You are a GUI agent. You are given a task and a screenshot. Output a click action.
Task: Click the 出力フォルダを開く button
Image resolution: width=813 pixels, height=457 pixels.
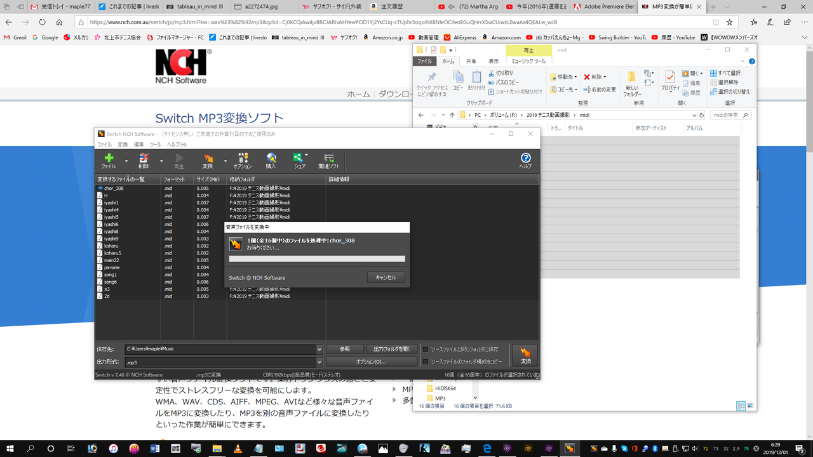pyautogui.click(x=392, y=349)
